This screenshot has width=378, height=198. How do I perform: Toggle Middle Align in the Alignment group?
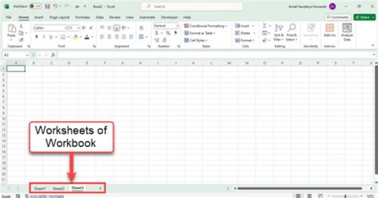coord(109,28)
